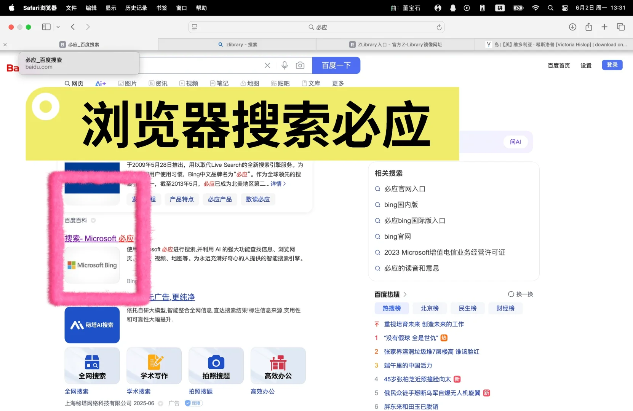Screen dimensions: 633x411
Task: Open the 百度首页 link
Action: (x=559, y=65)
